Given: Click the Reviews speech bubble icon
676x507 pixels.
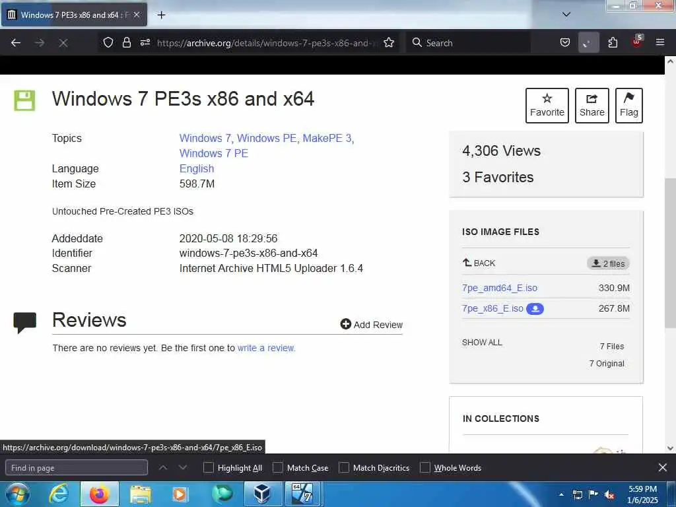Looking at the screenshot, I should tap(24, 322).
